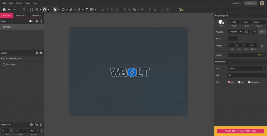Toggle the margin link lock icon
This screenshot has height=136, width=267.
click(x=262, y=46)
